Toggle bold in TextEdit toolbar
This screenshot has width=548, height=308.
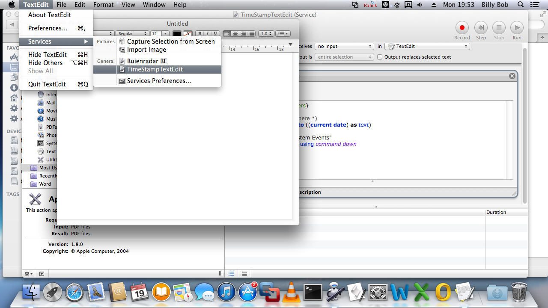200,33
